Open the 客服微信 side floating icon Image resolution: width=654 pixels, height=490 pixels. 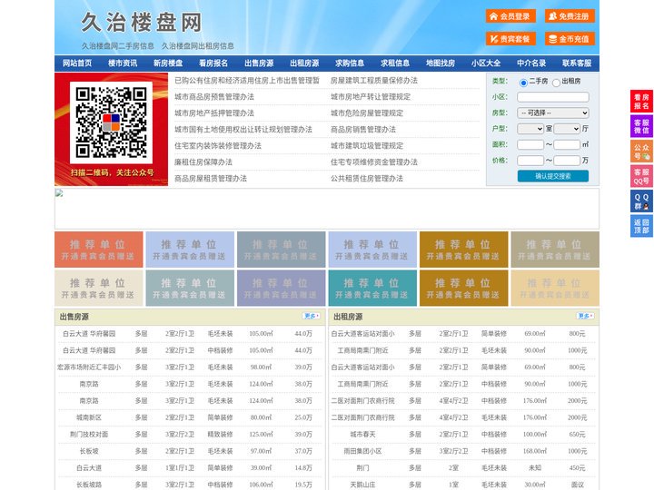click(x=641, y=126)
